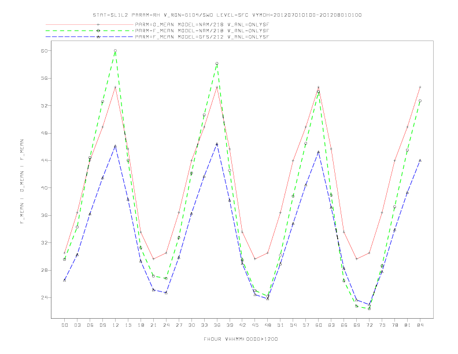Click x-axis tick label 42
This screenshot has height=354, width=458.
(x=242, y=325)
